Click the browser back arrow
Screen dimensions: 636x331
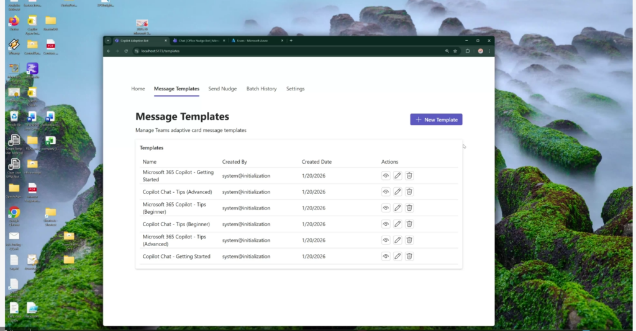[109, 51]
